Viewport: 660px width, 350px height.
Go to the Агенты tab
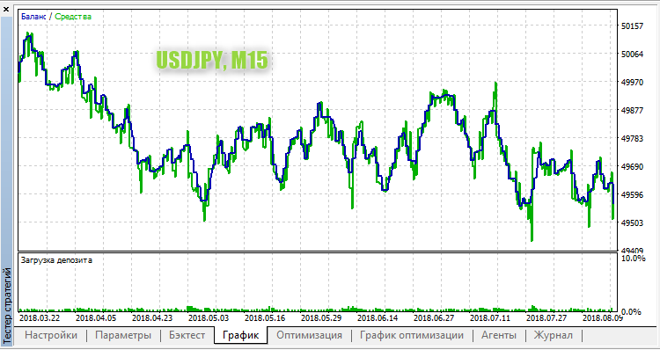point(499,335)
